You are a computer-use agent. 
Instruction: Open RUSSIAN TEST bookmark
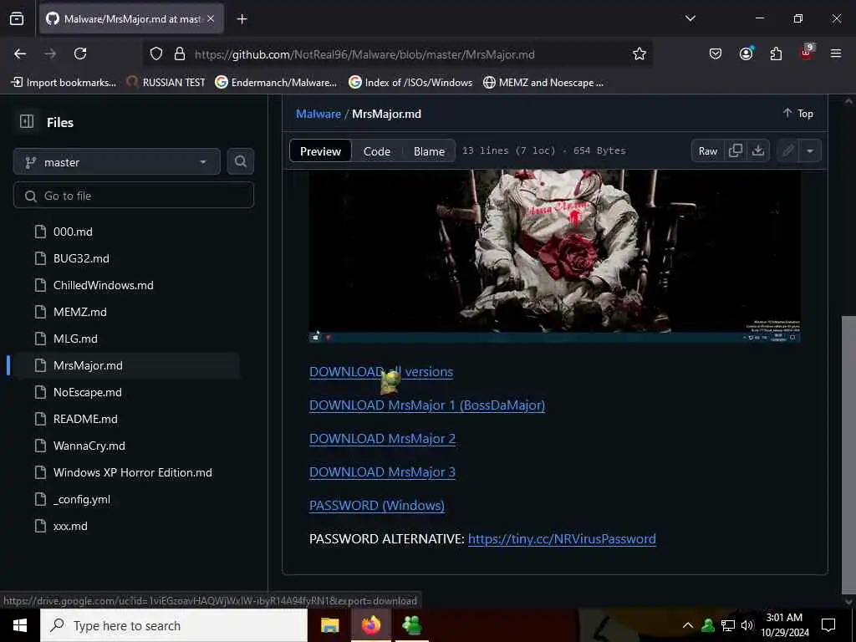pyautogui.click(x=166, y=83)
